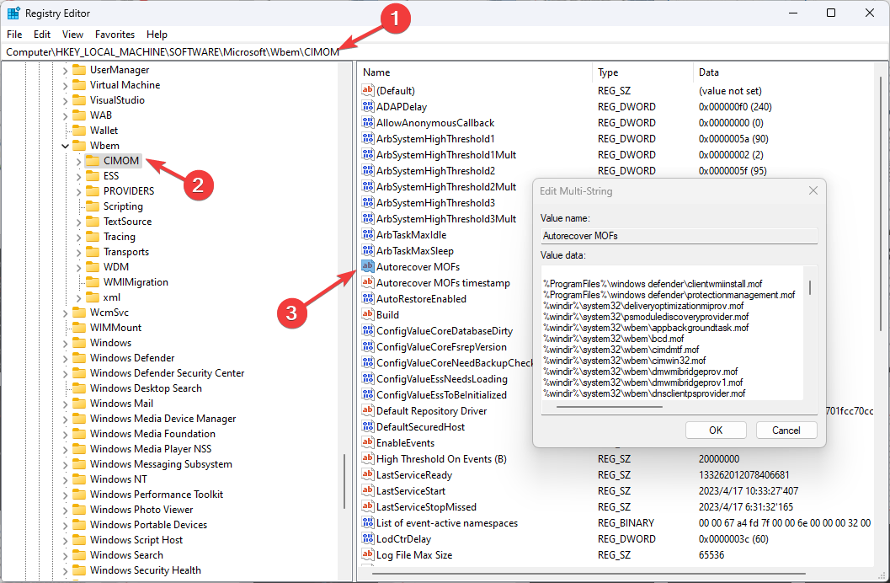Click the Value name field
Image resolution: width=890 pixels, height=583 pixels.
pyautogui.click(x=679, y=236)
